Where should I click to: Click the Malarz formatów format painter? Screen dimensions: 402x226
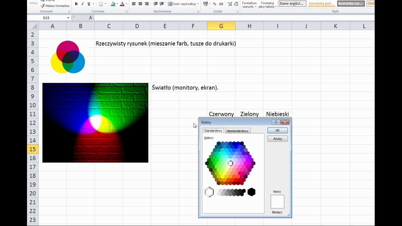pyautogui.click(x=55, y=6)
